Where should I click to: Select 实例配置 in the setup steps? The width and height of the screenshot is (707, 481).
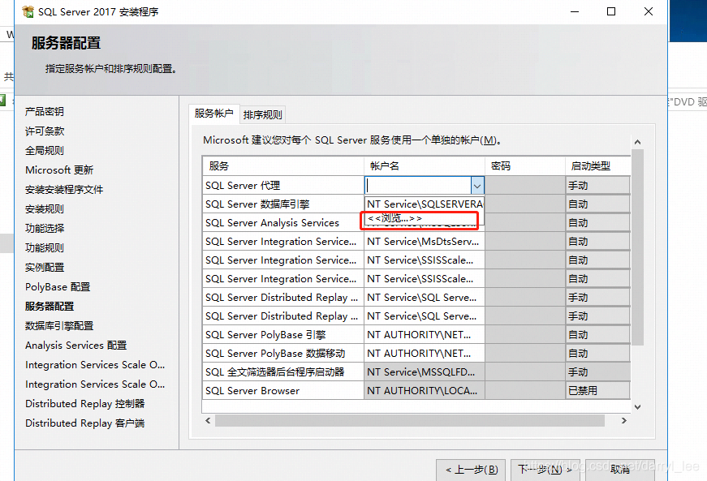click(x=45, y=268)
